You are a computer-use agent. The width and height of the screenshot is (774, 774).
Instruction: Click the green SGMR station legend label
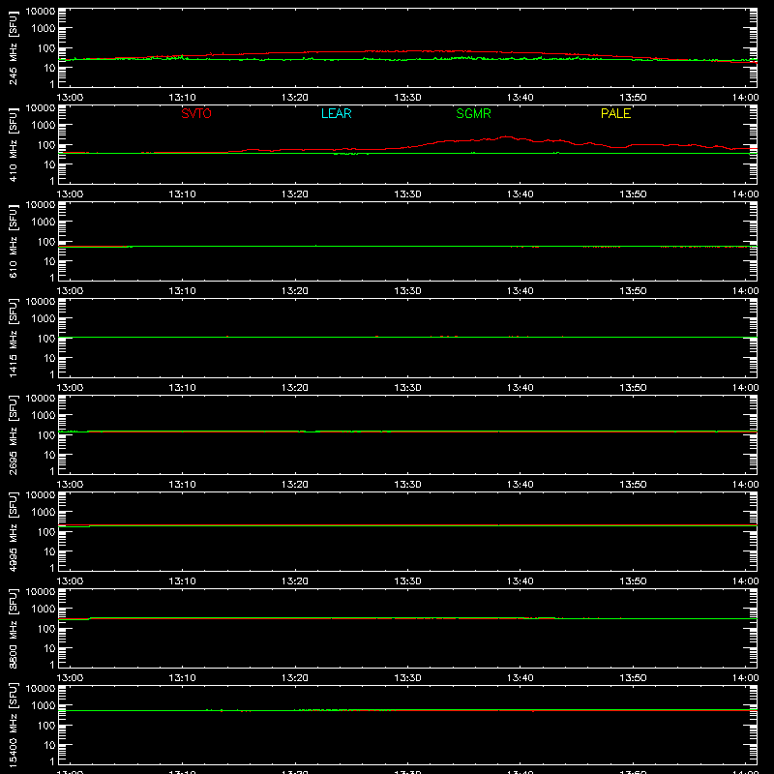[473, 113]
